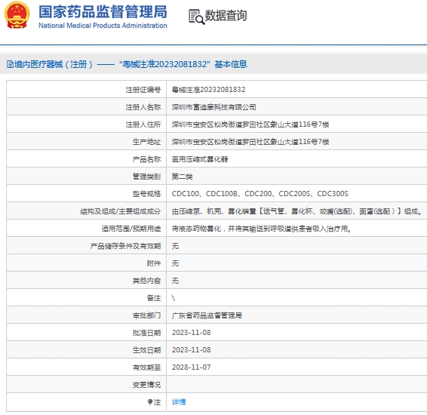Select expiry date 2028-11-07
Viewport: 427px width, 415px height.
pos(191,367)
